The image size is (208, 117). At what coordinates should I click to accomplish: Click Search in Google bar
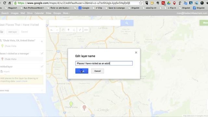[5, 13]
